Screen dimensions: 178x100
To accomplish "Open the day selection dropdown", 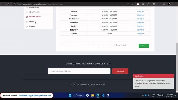I will 70,46.
